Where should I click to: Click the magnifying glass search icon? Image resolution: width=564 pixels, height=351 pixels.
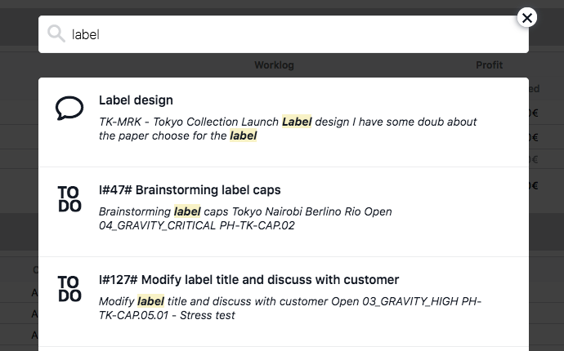tap(56, 34)
